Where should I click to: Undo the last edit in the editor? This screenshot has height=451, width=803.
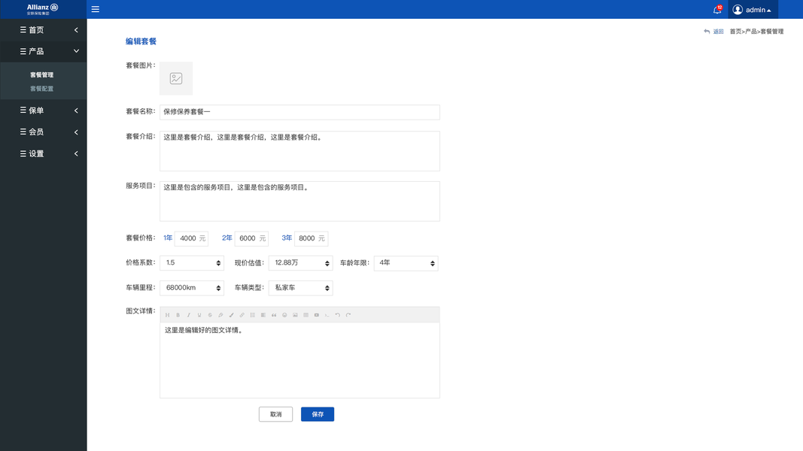click(337, 315)
